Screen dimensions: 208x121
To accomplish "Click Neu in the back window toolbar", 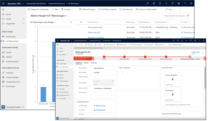I will pos(55,9).
